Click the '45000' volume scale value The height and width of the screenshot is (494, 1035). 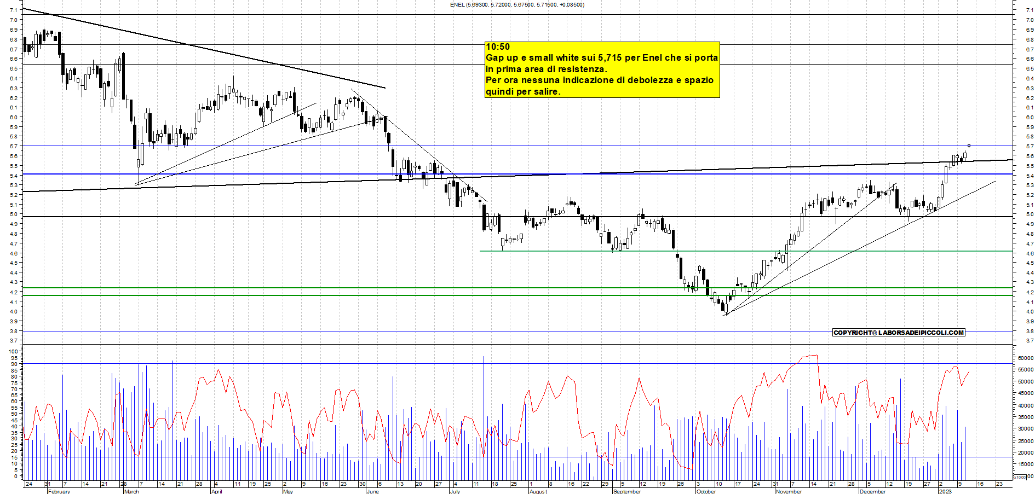(1026, 394)
